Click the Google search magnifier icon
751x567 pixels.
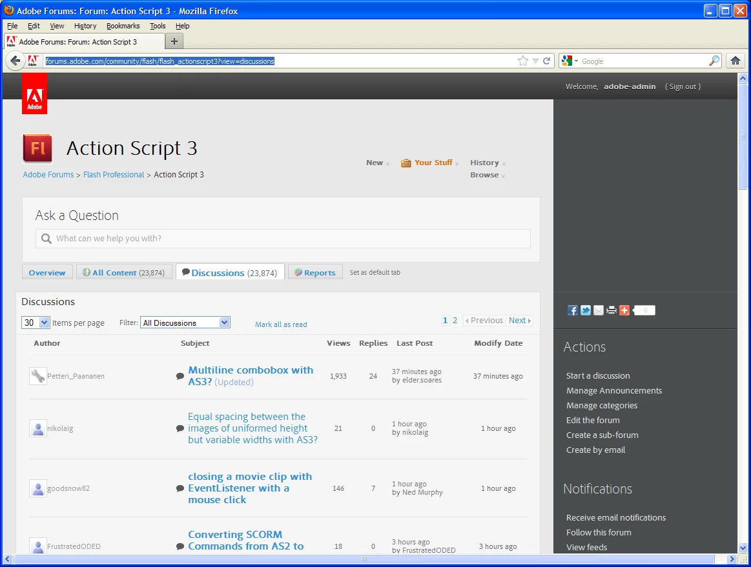coord(714,61)
